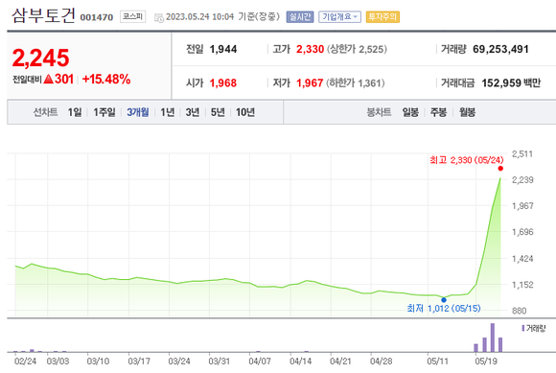This screenshot has height=373, width=556.
Task: Select the 10년 line chart period
Action: pos(245,112)
